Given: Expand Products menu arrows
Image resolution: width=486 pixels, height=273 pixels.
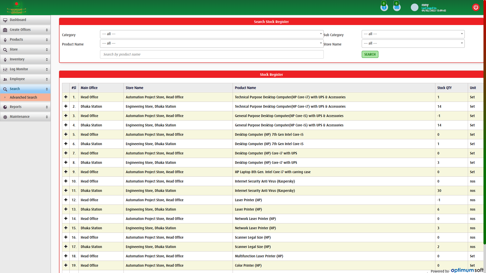Looking at the screenshot, I should 47,40.
